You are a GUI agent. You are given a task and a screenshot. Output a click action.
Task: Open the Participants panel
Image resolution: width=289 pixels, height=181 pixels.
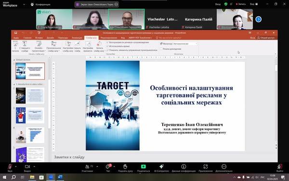point(87,167)
